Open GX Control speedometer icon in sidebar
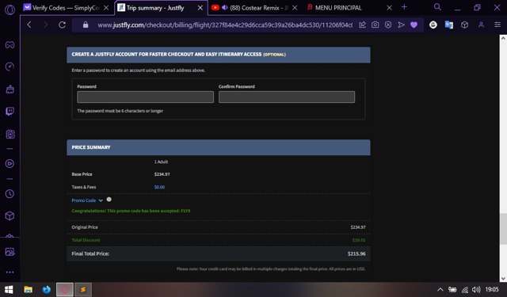This screenshot has width=507, height=297. pyautogui.click(x=10, y=67)
